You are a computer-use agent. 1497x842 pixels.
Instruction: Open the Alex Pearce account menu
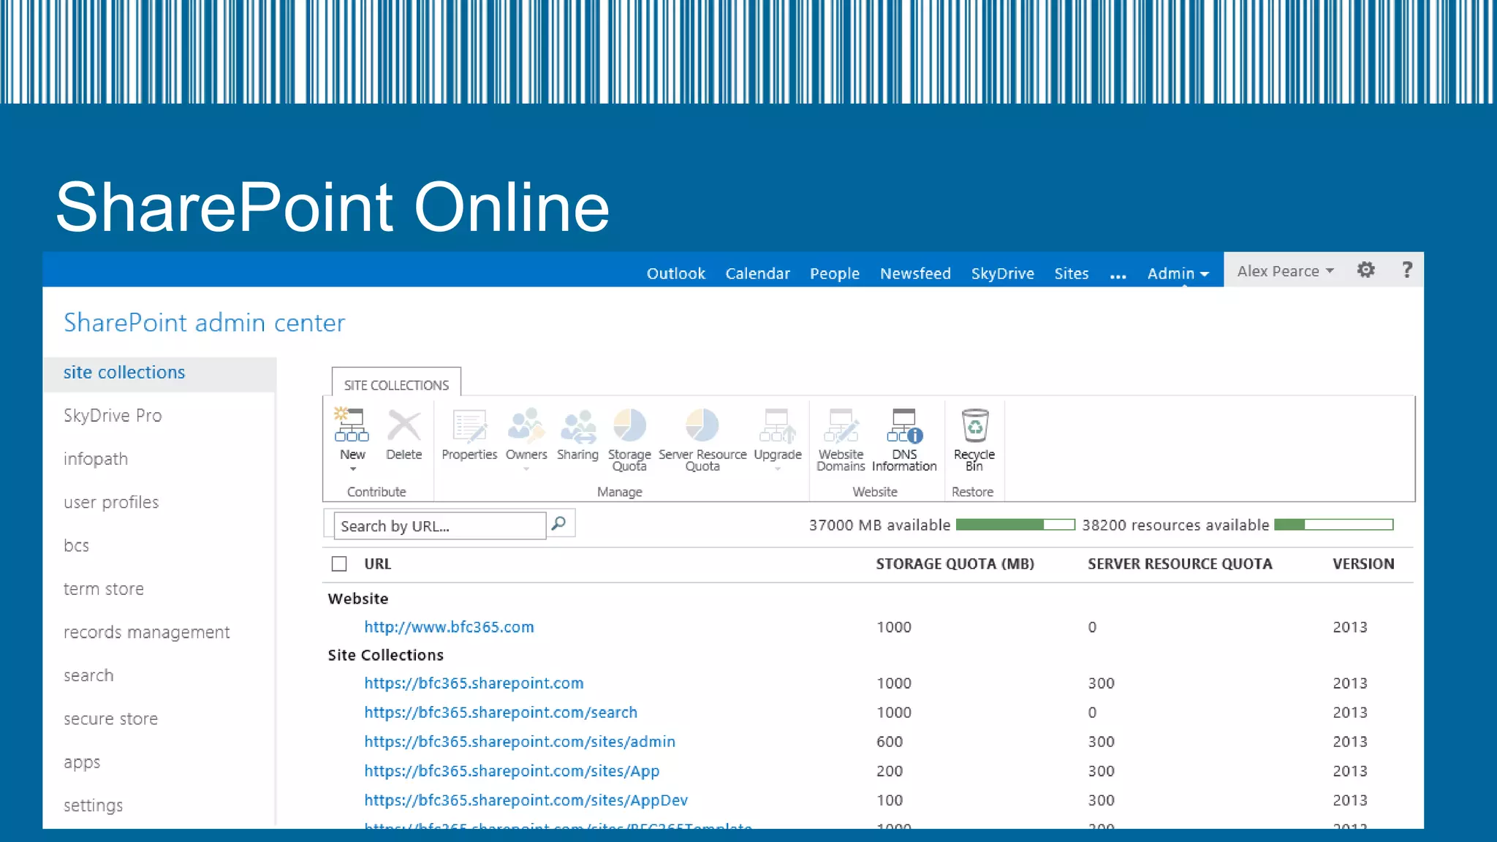click(x=1285, y=271)
